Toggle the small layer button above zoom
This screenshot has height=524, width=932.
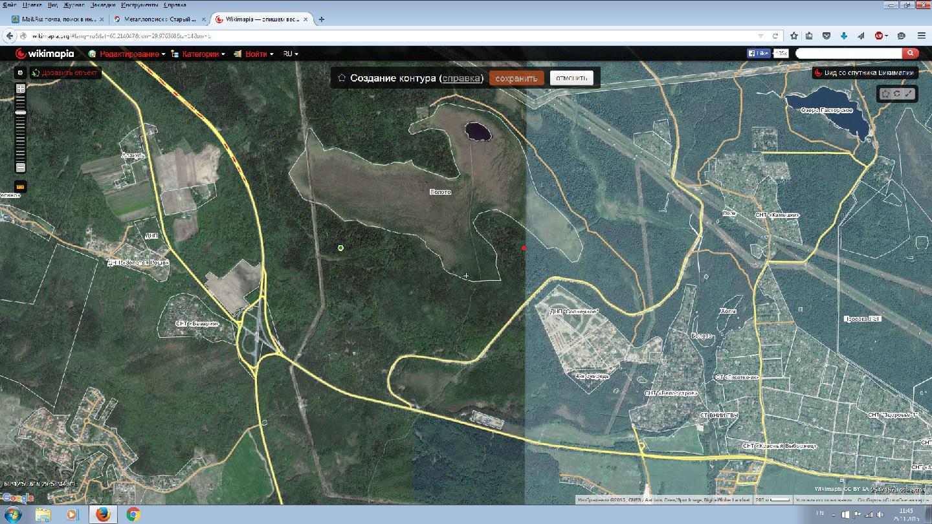pyautogui.click(x=20, y=73)
